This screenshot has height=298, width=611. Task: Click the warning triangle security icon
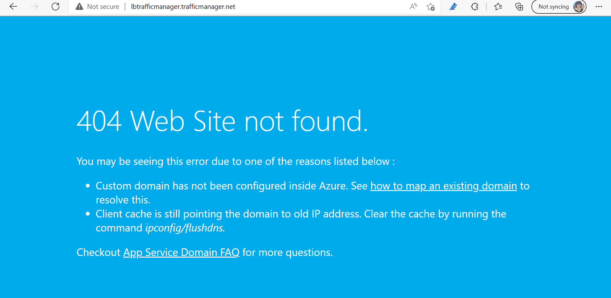(79, 6)
